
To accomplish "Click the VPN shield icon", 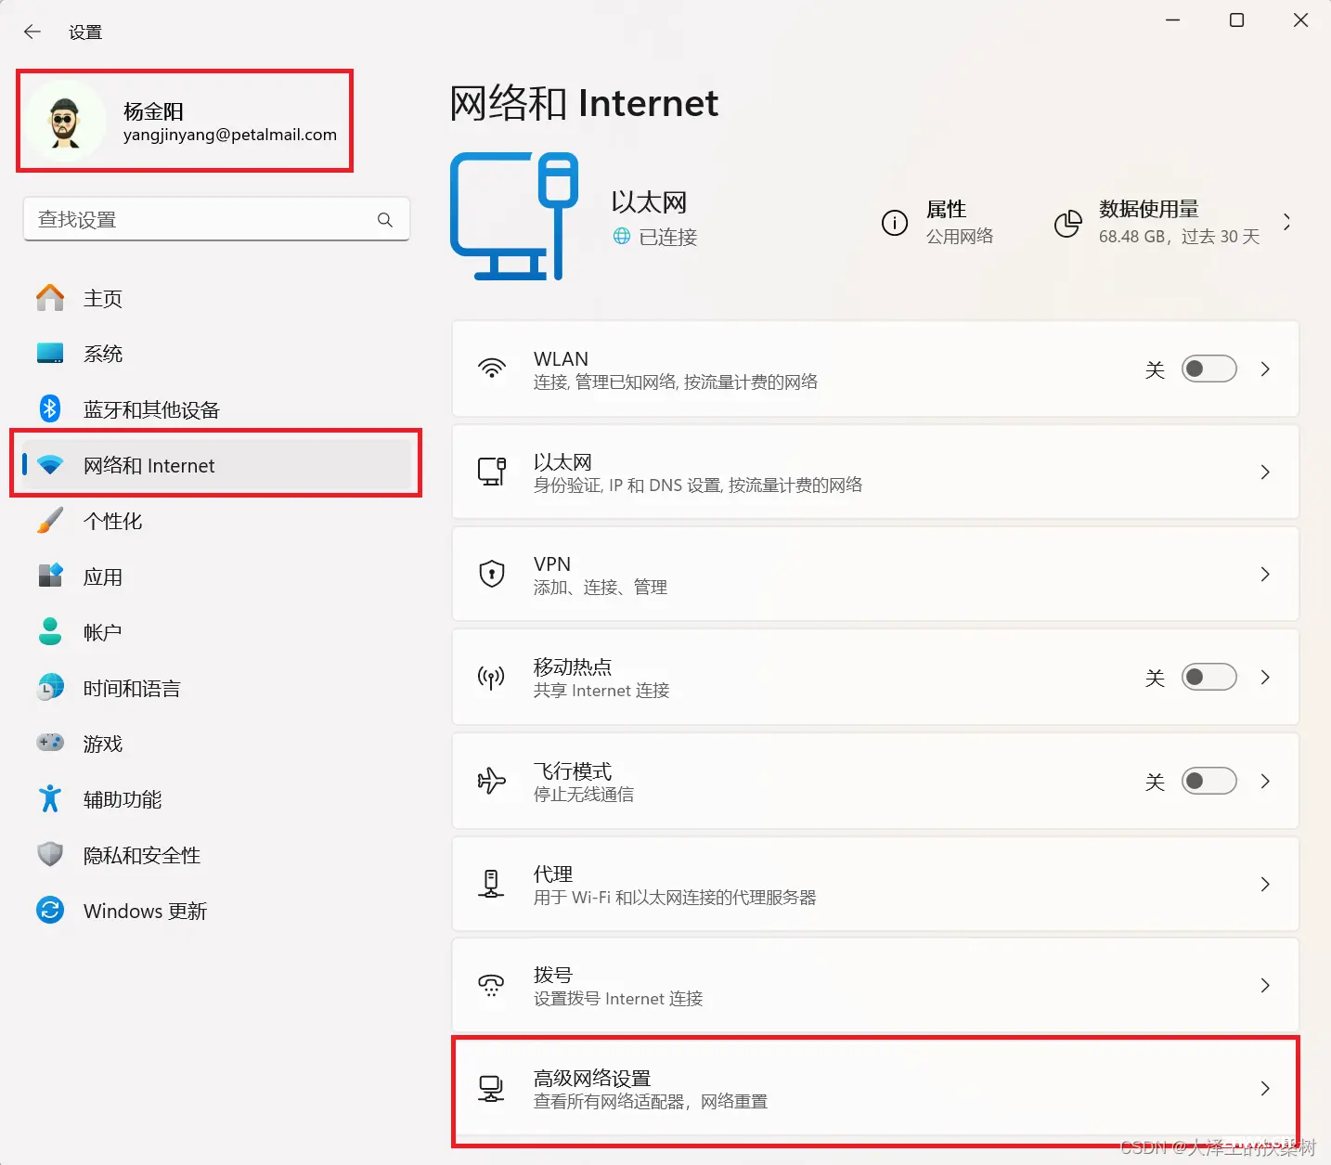I will 492,574.
